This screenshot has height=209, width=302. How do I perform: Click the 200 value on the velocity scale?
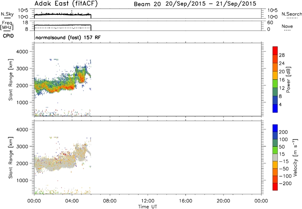coord(284,132)
